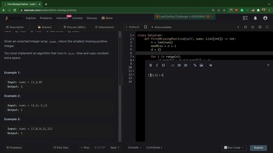Click inside notes text area

(209, 106)
